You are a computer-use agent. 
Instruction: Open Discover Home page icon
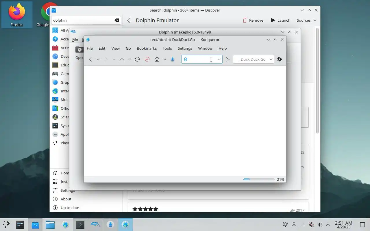pos(55,173)
